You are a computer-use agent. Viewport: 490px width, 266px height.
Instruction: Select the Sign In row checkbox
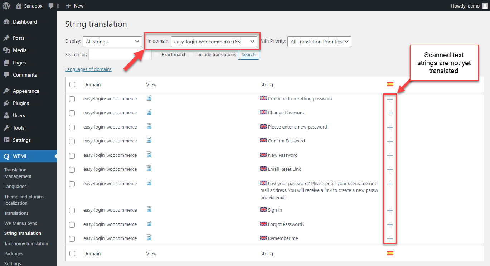coord(72,210)
